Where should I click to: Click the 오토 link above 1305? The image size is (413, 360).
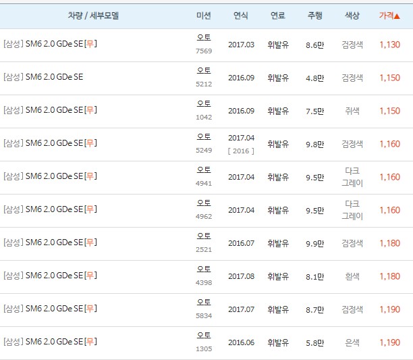[x=204, y=335]
